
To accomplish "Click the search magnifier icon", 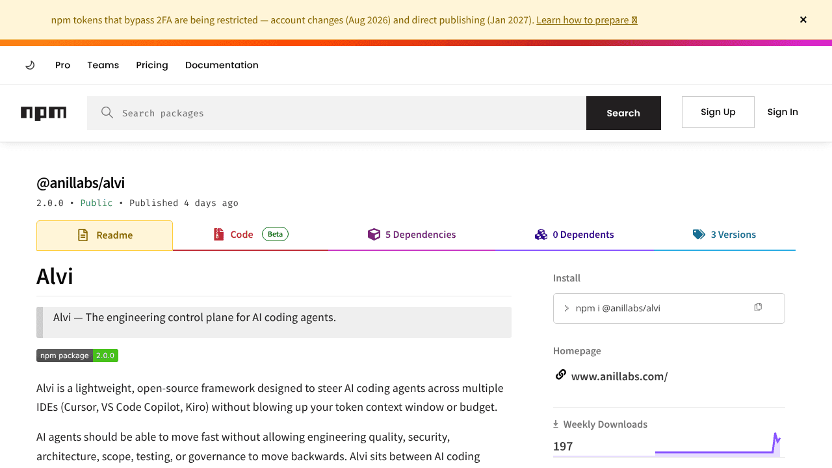I will tap(107, 113).
